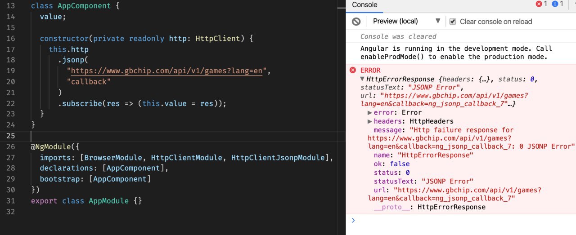Select the Console tab
The width and height of the screenshot is (576, 235).
364,5
